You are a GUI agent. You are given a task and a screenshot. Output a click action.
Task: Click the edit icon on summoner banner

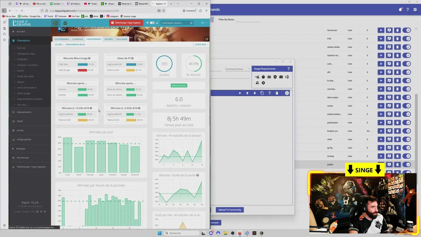tap(207, 39)
